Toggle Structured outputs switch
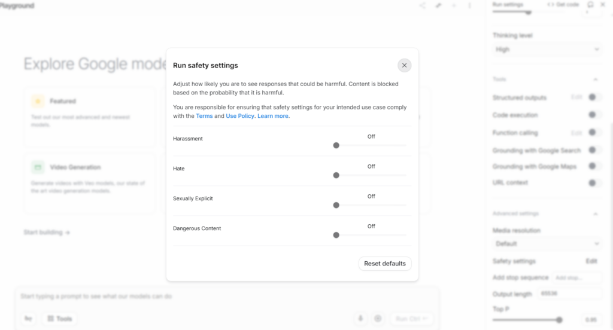The image size is (613, 330). pos(594,97)
